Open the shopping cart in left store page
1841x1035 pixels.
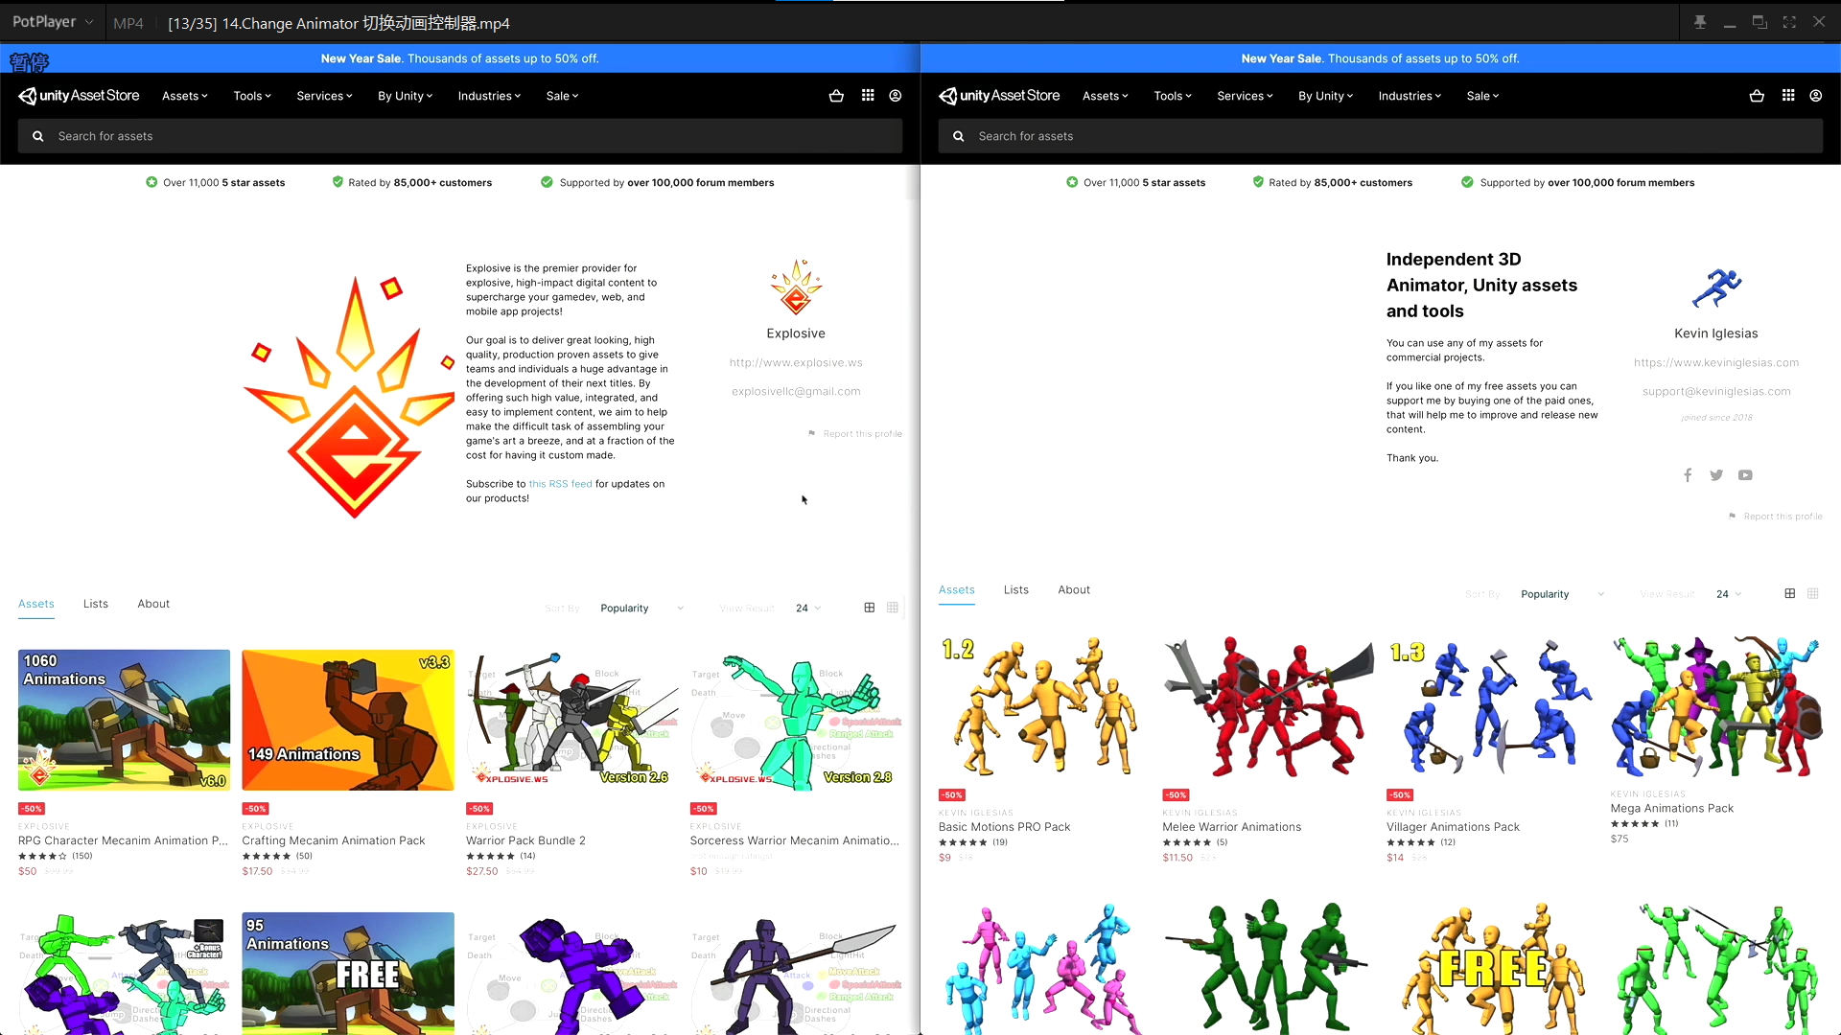[x=836, y=96]
